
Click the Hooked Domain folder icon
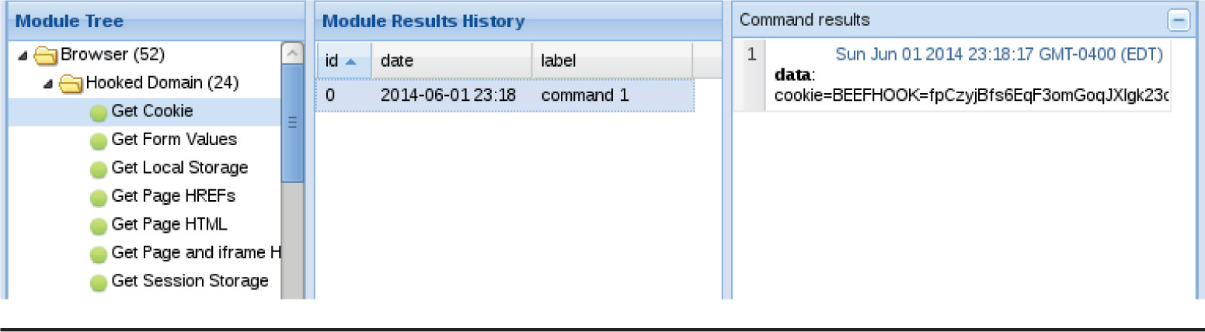coord(71,83)
